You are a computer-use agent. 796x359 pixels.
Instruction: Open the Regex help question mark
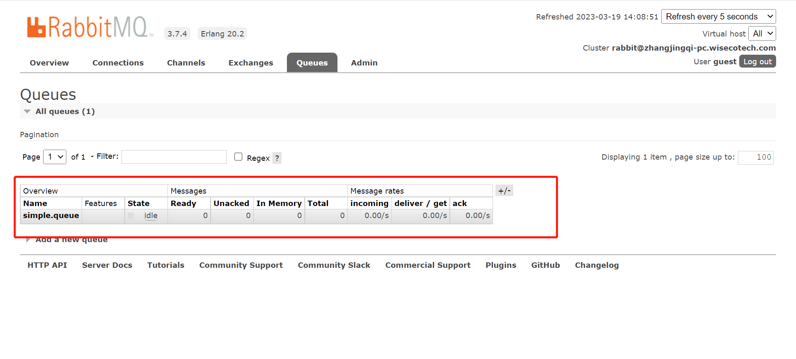[277, 158]
